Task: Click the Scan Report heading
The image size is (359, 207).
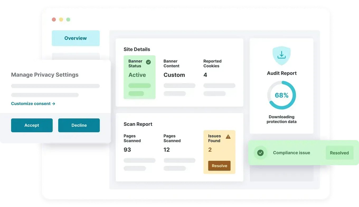Action: pyautogui.click(x=138, y=124)
